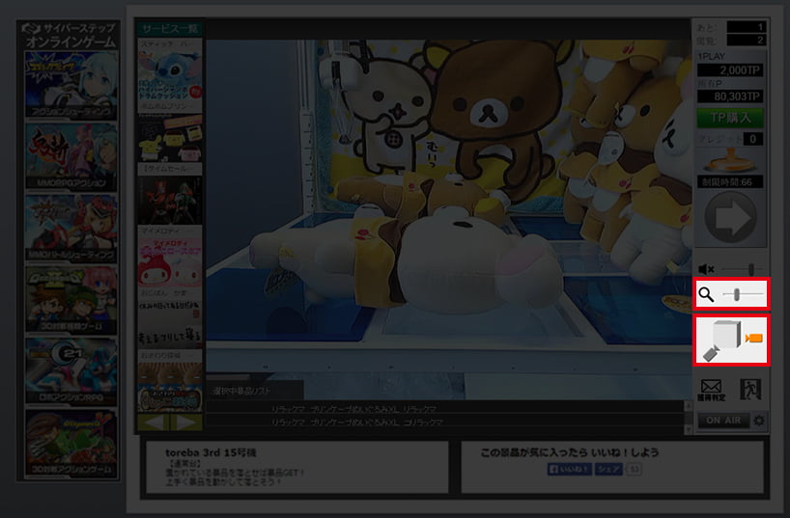
Task: Click the exit door icon
Action: tap(749, 390)
